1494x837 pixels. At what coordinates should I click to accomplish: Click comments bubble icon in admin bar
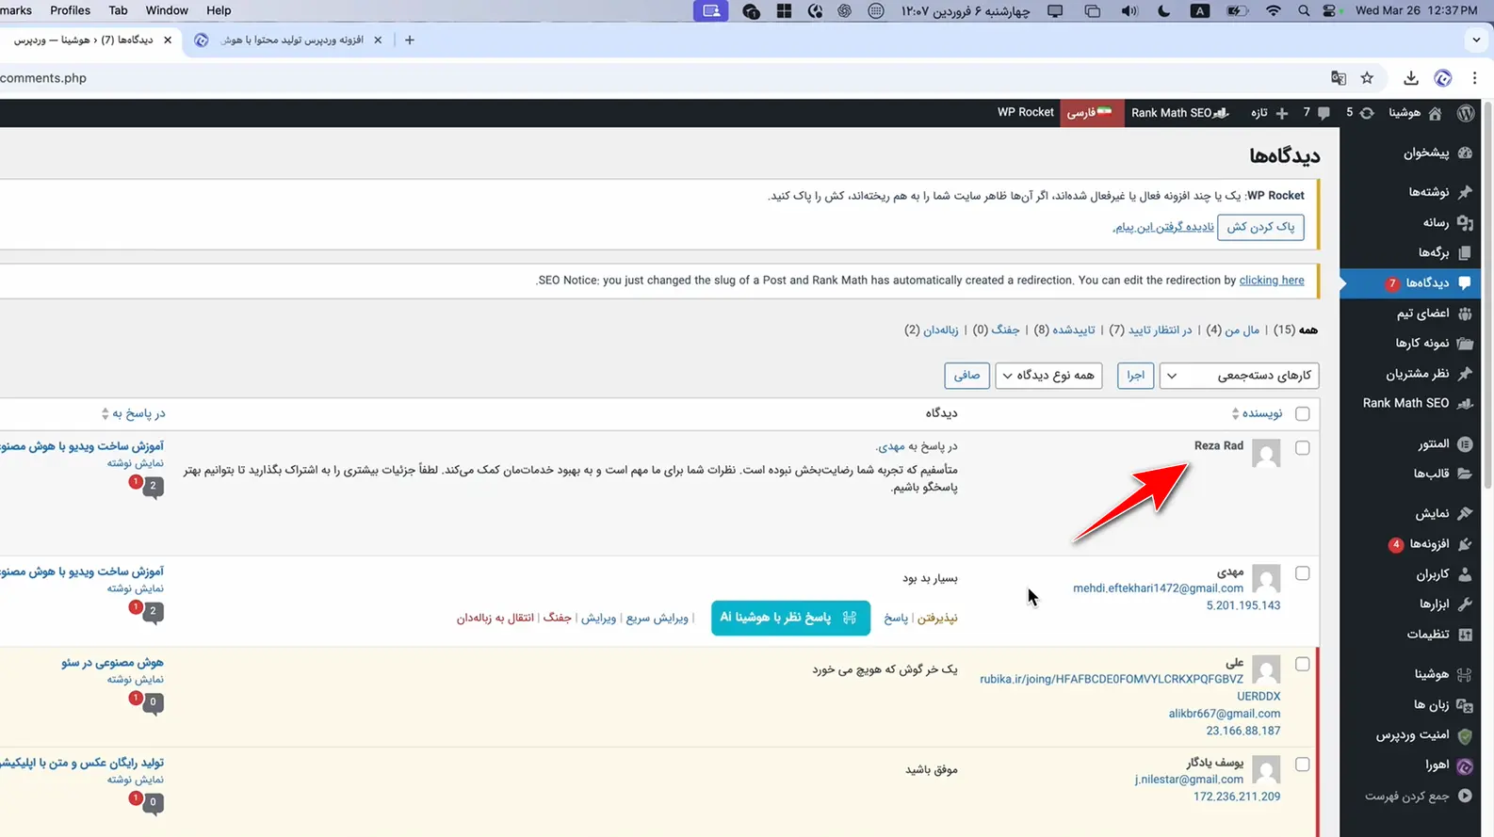[1323, 113]
